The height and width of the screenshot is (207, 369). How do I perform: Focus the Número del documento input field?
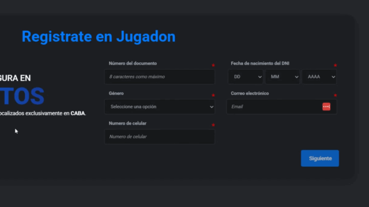tap(160, 76)
